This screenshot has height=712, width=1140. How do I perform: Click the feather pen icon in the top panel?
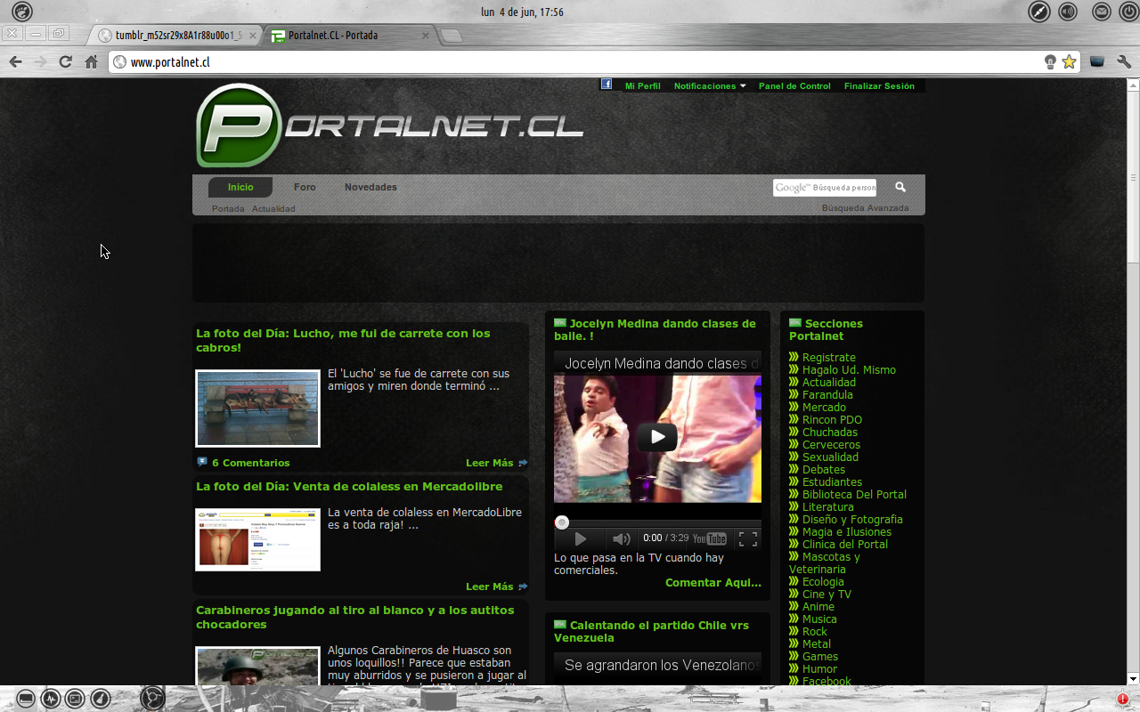tap(1039, 12)
